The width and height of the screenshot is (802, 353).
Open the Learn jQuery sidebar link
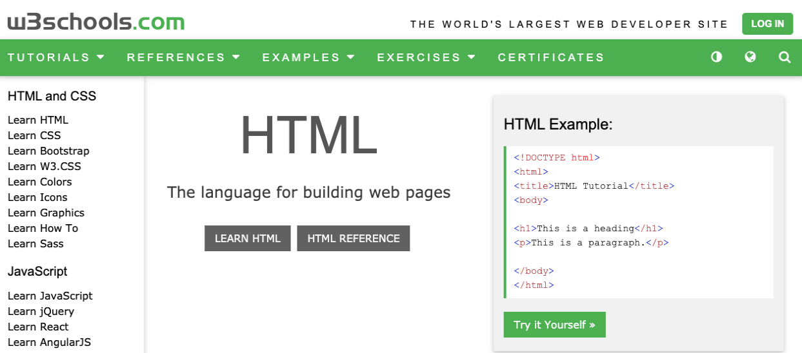tap(41, 311)
